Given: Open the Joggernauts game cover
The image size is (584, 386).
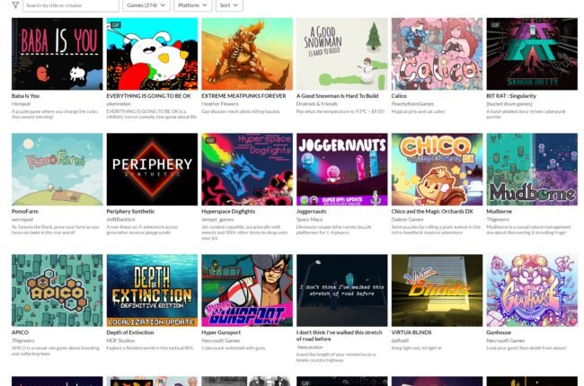Looking at the screenshot, I should click(342, 170).
